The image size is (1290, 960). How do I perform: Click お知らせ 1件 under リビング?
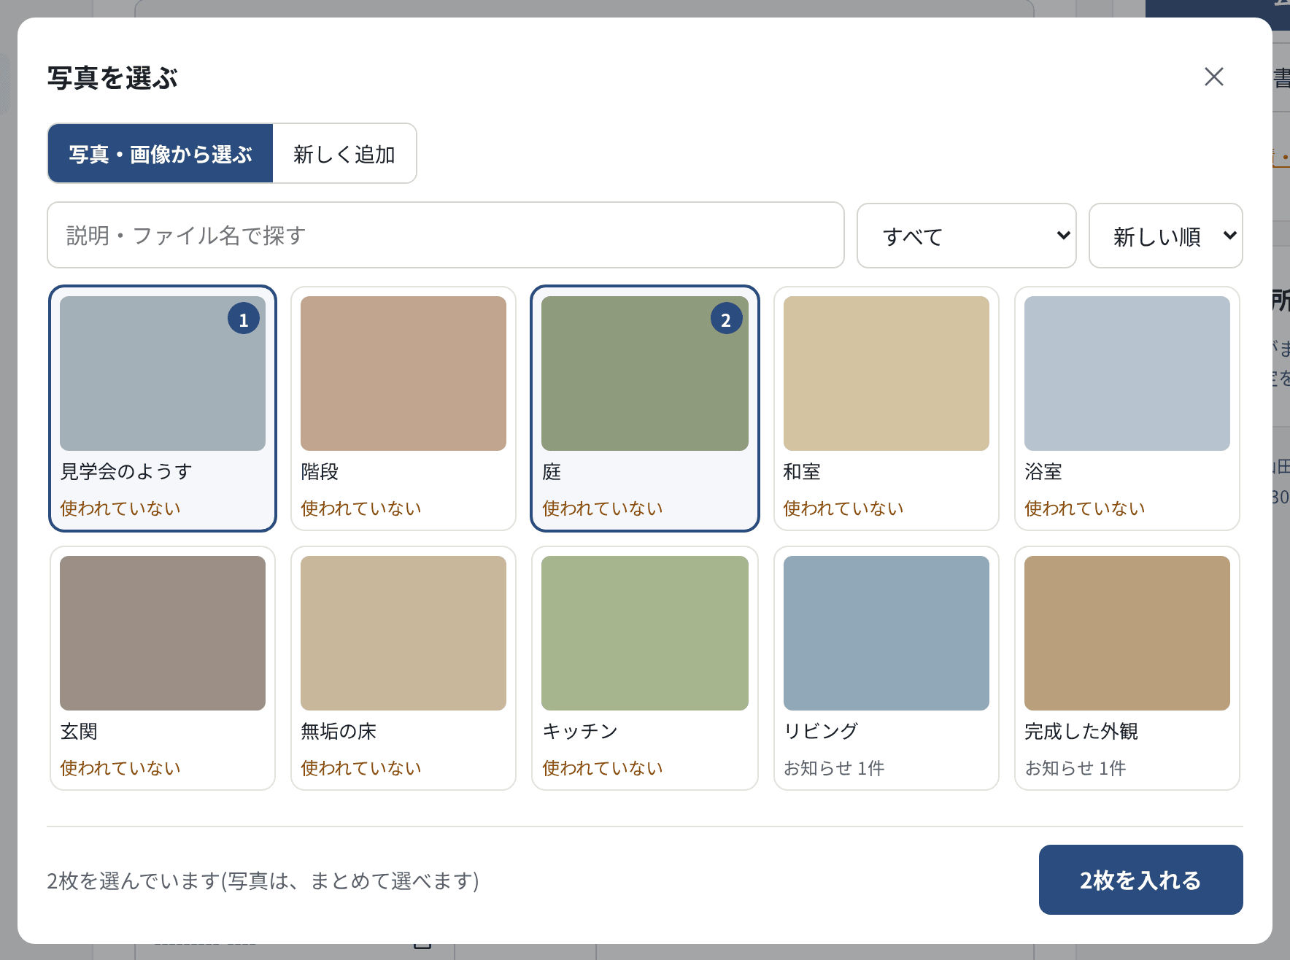click(x=834, y=767)
